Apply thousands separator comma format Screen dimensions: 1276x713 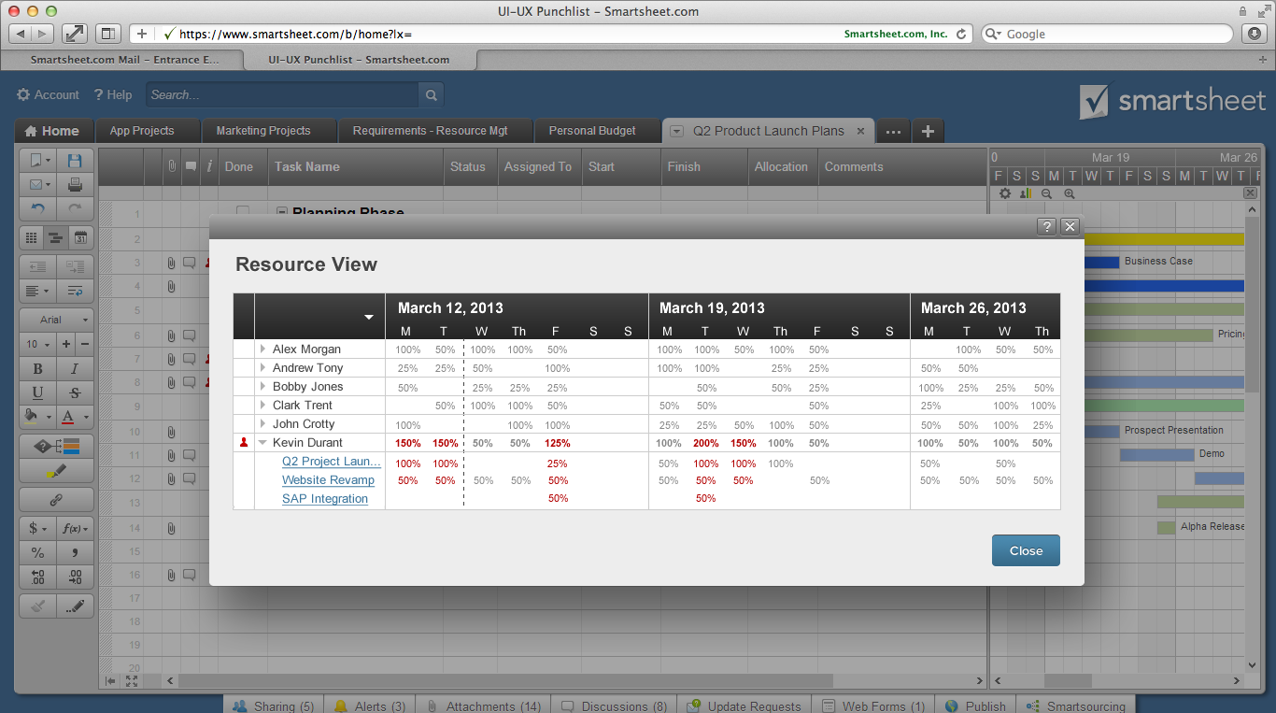[76, 552]
